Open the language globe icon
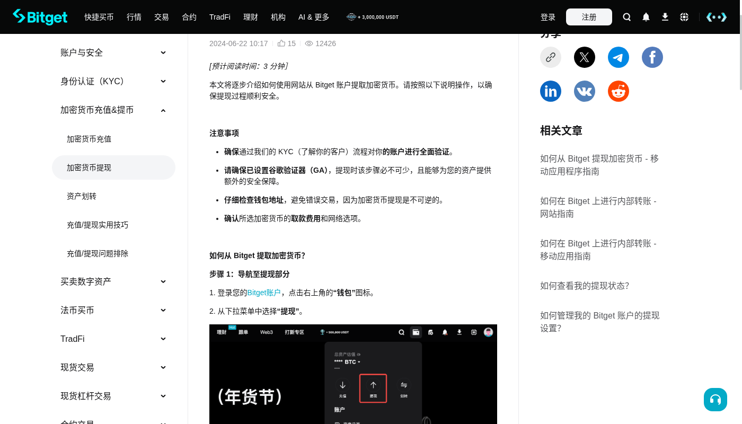 (684, 17)
